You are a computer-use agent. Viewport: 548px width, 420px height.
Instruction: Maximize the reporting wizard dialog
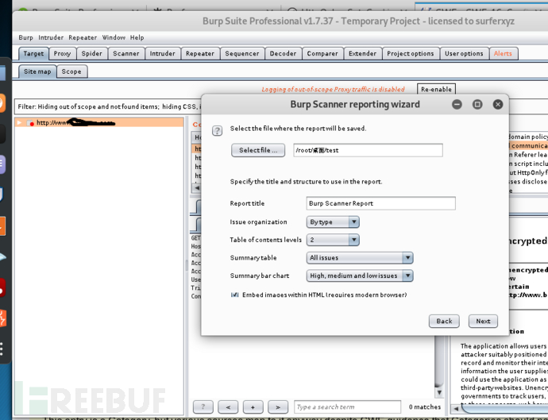pyautogui.click(x=477, y=104)
